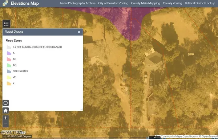Click the OPEN WATER legend label

[20, 71]
